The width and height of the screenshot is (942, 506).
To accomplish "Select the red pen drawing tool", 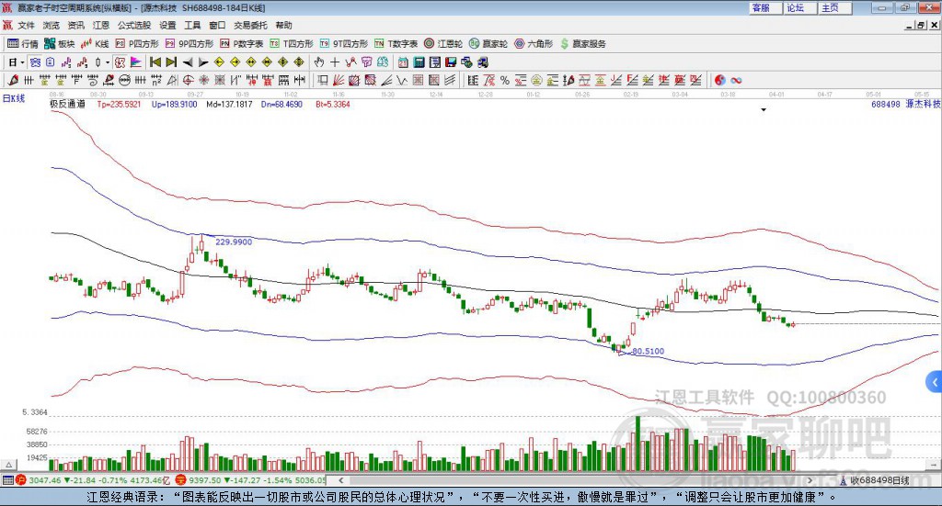I will pos(13,80).
